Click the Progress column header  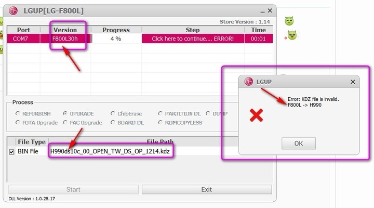click(x=116, y=30)
